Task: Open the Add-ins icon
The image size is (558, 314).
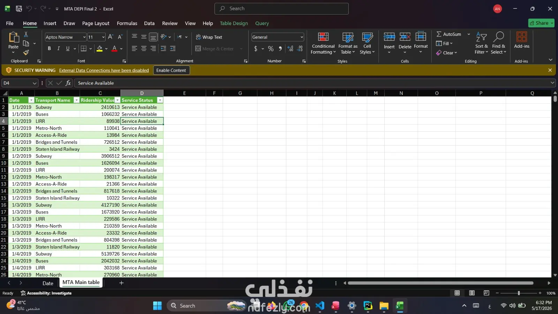Action: pos(522,37)
